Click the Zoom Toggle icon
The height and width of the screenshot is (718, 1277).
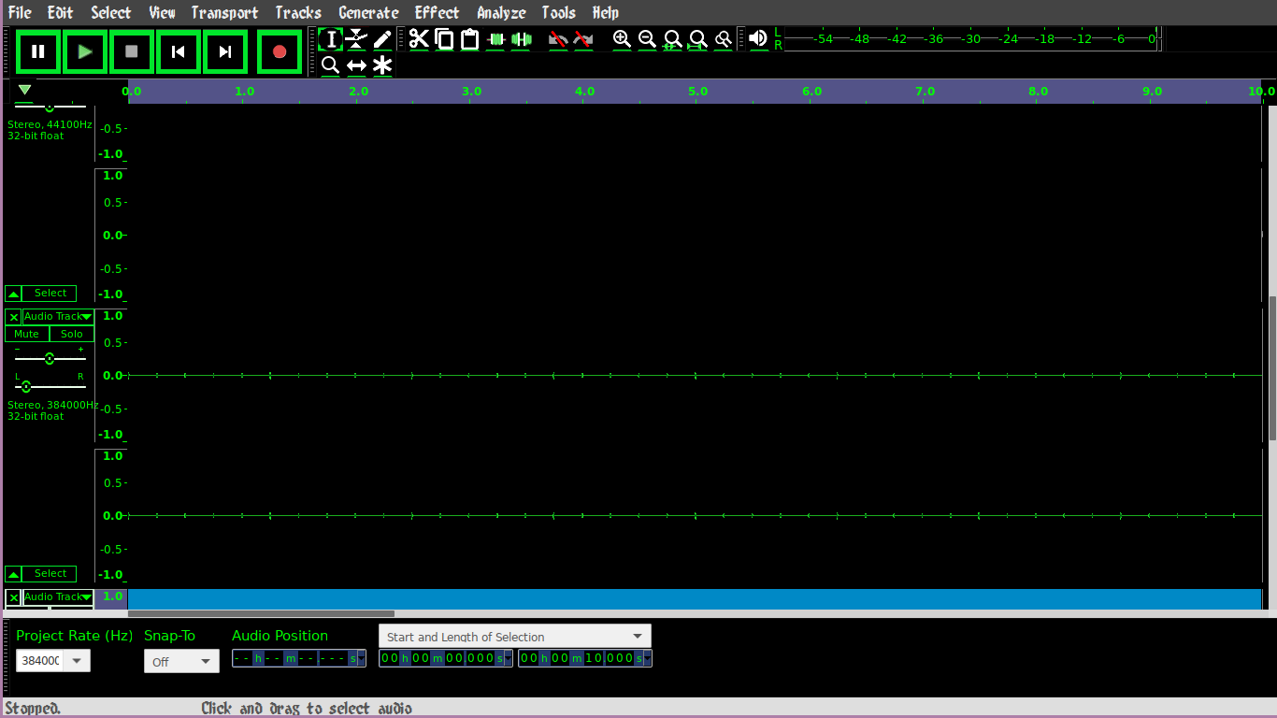pos(723,39)
